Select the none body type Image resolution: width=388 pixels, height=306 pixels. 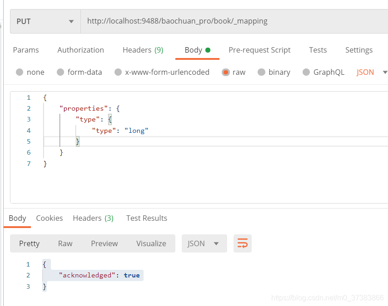30,72
